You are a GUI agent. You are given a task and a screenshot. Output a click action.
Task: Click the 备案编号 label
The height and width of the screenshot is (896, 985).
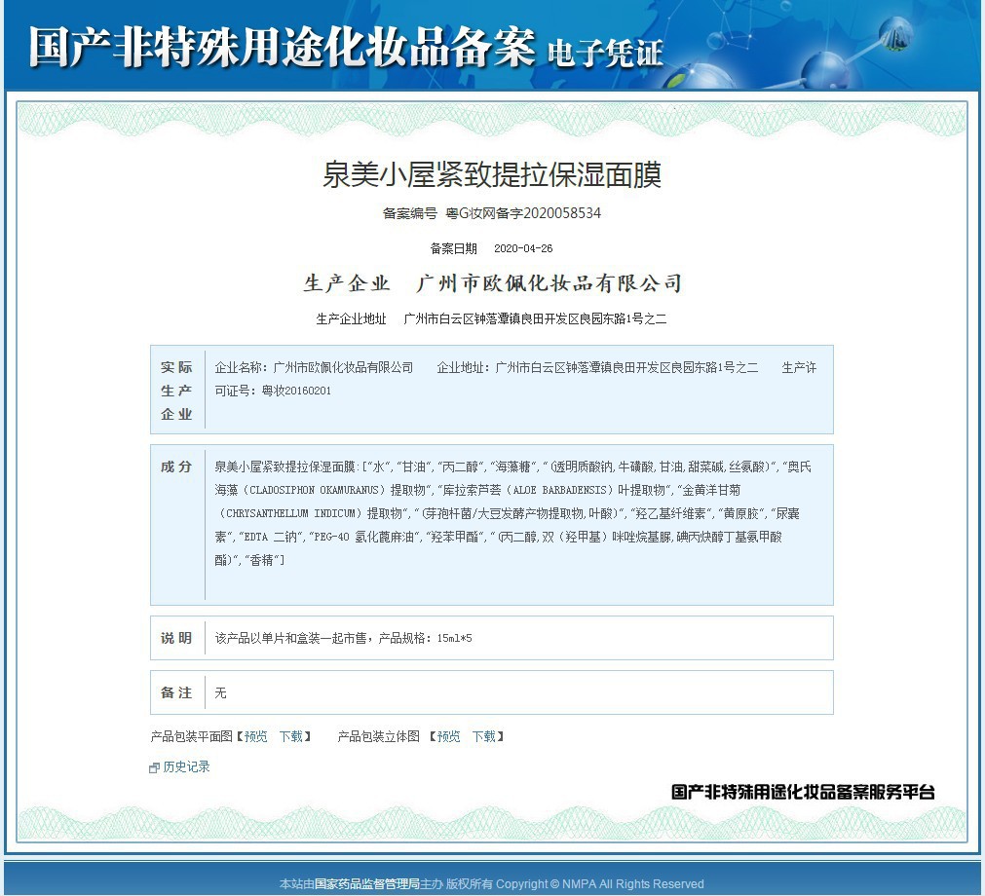[x=410, y=213]
